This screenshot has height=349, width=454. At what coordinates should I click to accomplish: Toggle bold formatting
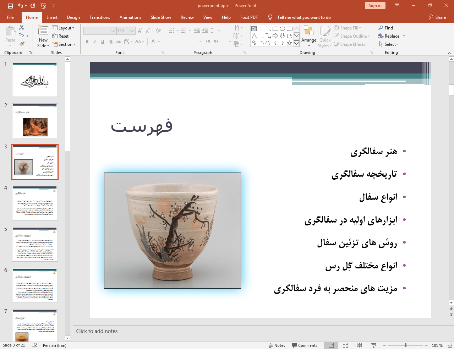pyautogui.click(x=87, y=42)
